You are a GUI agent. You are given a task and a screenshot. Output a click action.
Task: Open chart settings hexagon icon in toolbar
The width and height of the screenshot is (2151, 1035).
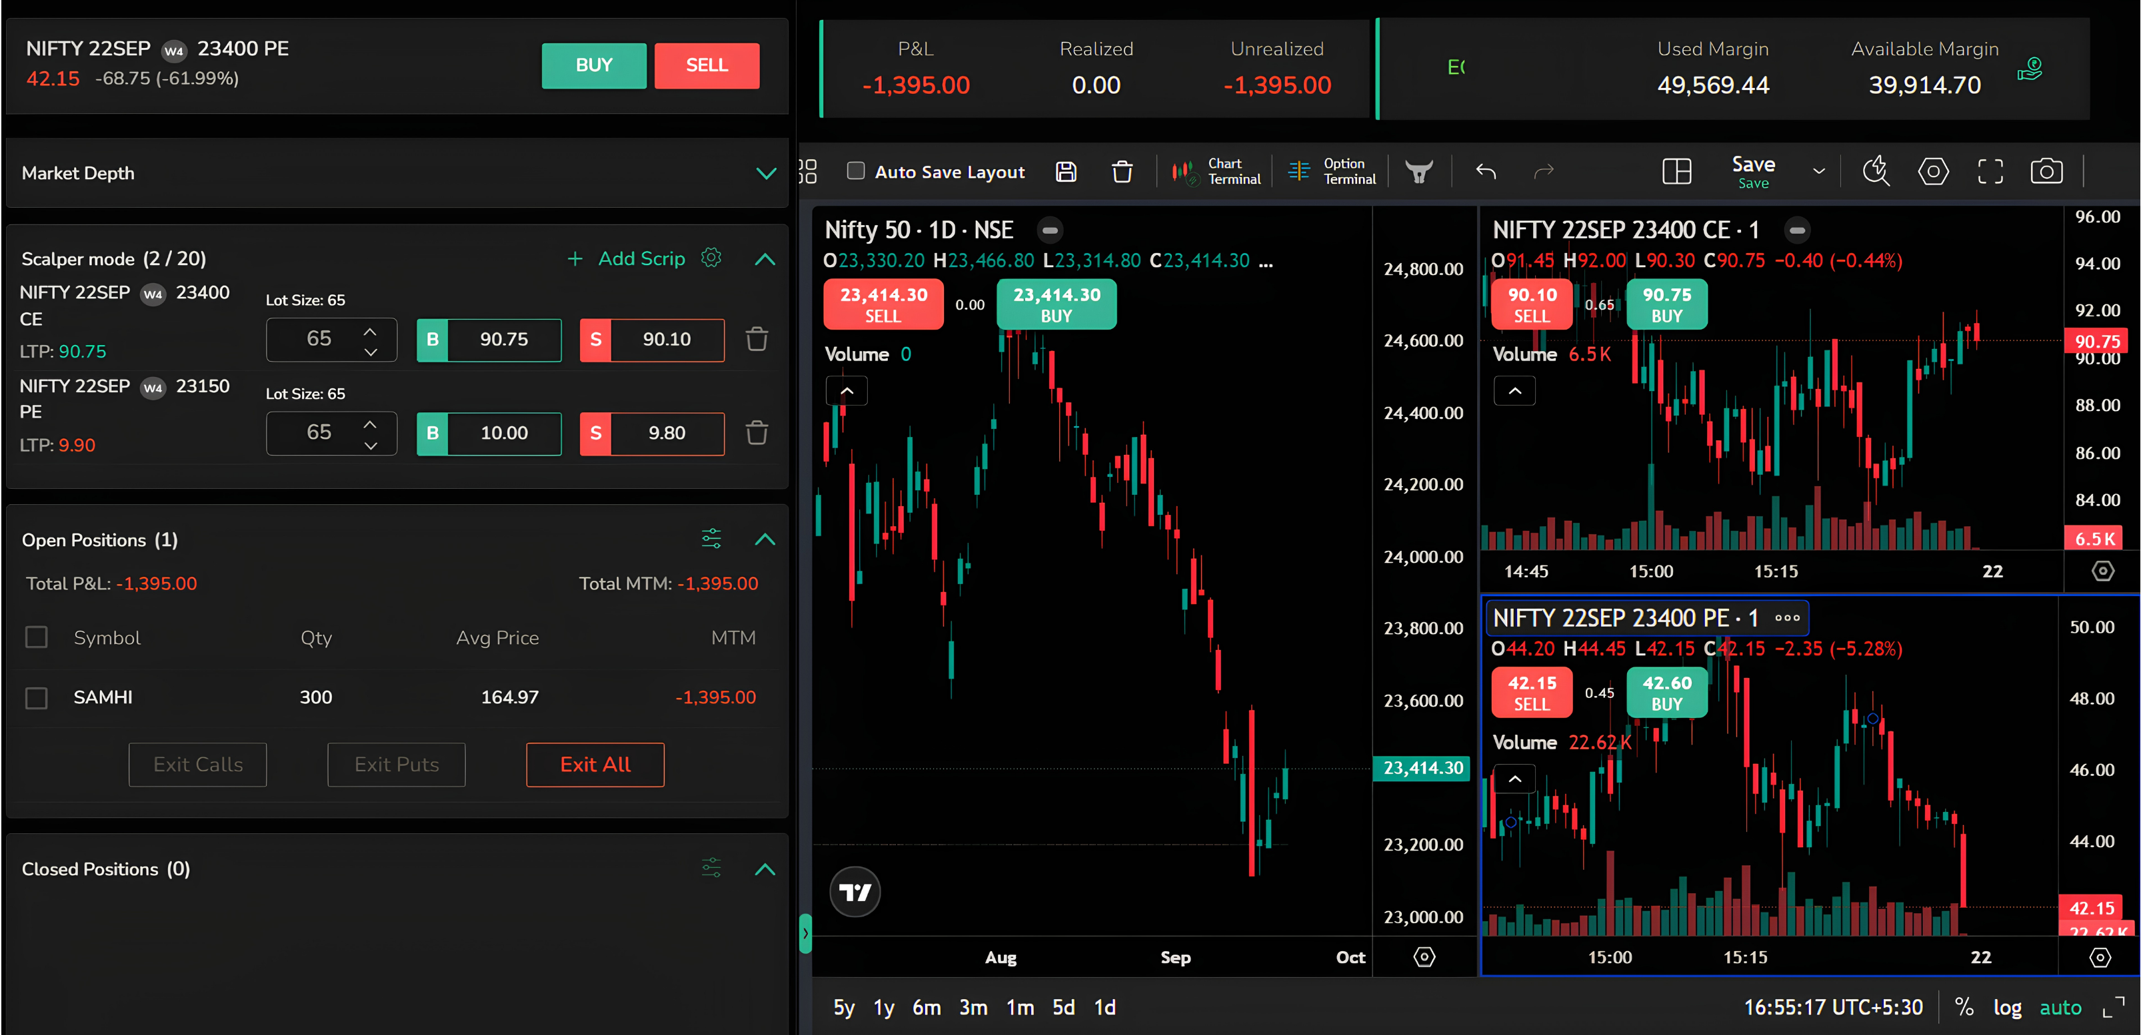(x=1933, y=172)
